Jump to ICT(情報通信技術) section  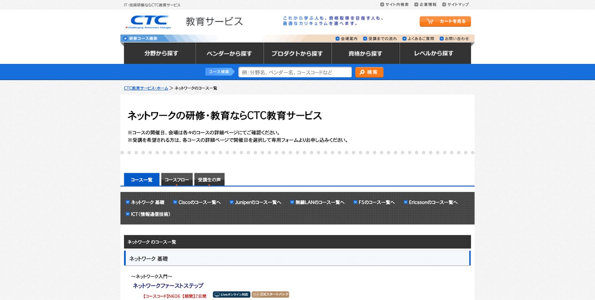[x=151, y=214]
